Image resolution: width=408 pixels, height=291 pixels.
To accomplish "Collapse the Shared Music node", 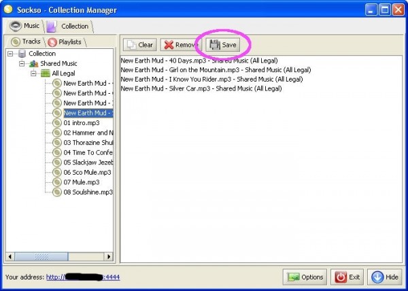I will click(x=22, y=64).
